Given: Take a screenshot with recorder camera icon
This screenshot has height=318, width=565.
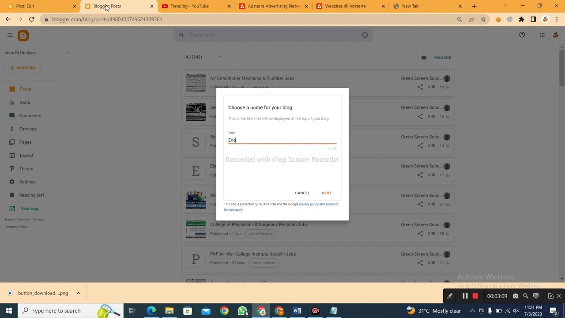Looking at the screenshot, I should pyautogui.click(x=515, y=296).
